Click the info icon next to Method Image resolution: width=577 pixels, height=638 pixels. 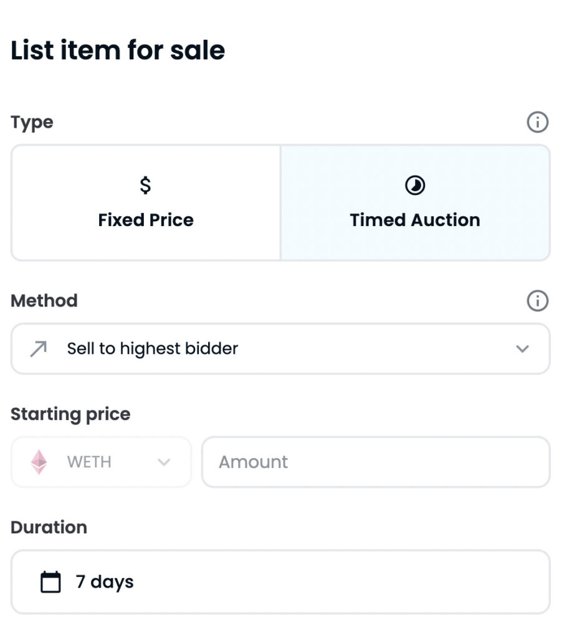537,301
